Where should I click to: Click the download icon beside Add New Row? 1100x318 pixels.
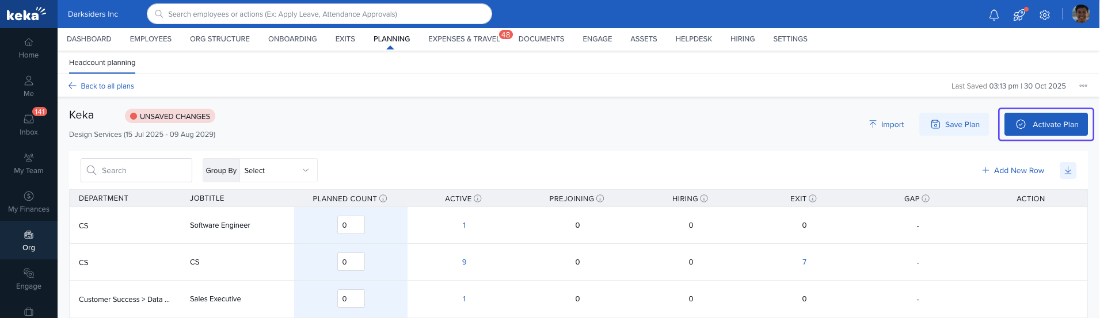click(1068, 170)
